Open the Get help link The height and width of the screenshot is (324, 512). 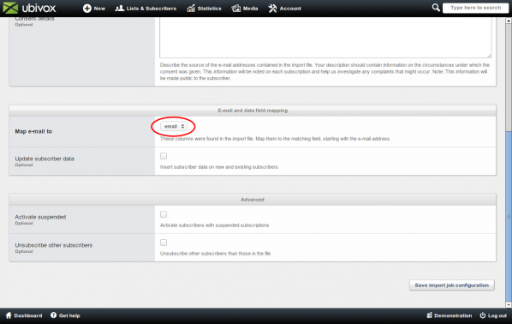[65, 315]
